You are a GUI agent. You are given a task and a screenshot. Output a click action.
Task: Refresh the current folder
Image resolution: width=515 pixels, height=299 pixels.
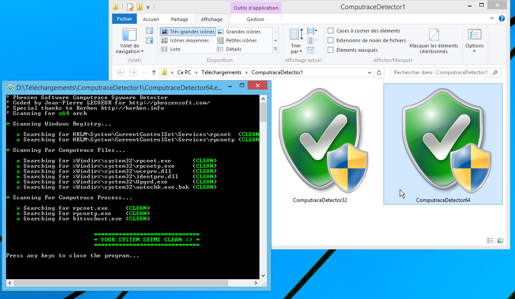[379, 72]
